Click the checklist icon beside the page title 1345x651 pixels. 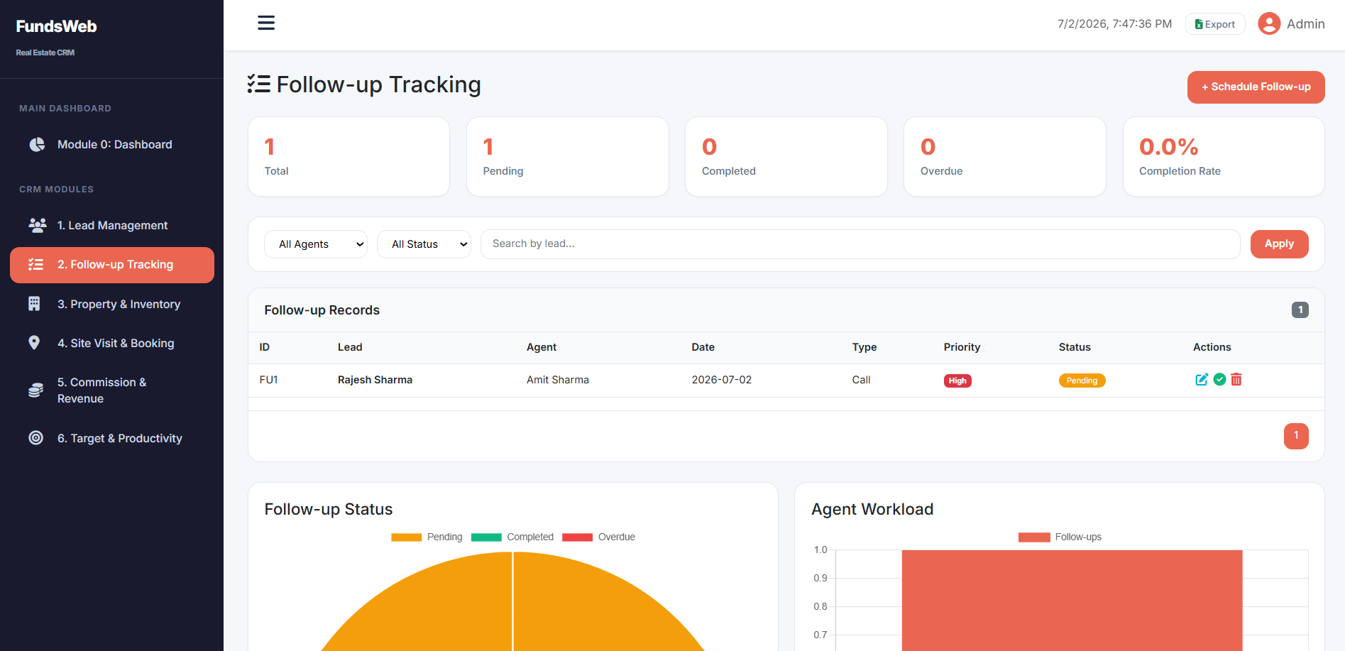pos(259,84)
